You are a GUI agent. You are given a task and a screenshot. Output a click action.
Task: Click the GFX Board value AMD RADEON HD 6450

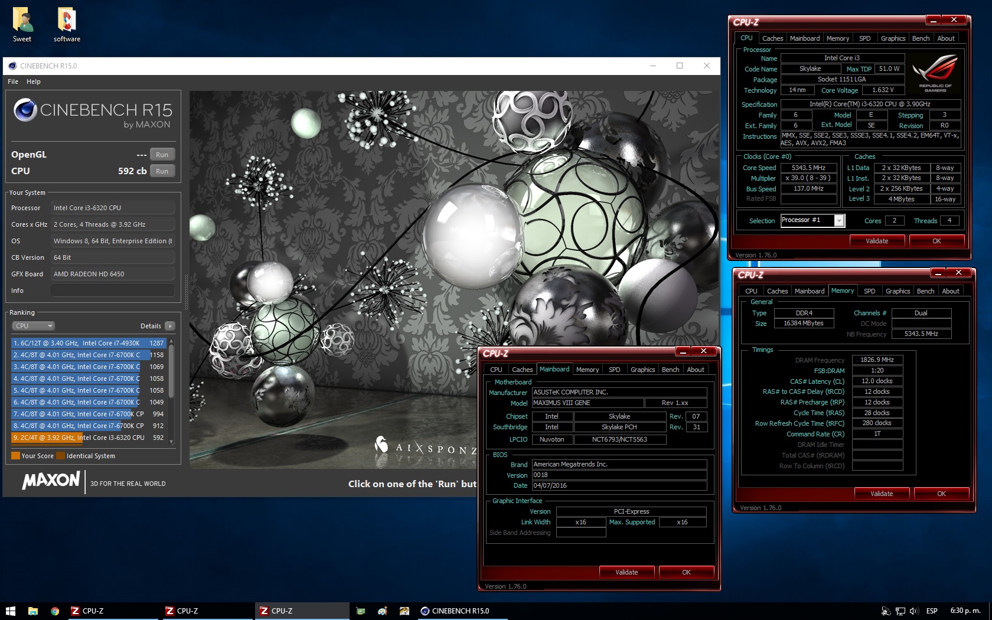click(x=112, y=274)
